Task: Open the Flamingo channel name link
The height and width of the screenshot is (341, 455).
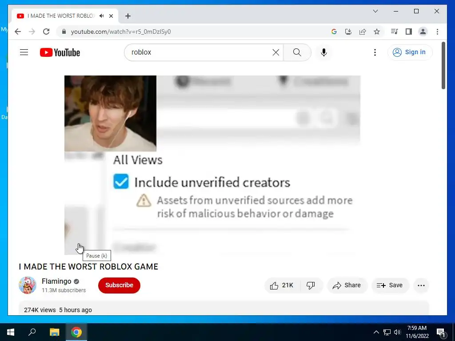Action: tap(56, 281)
